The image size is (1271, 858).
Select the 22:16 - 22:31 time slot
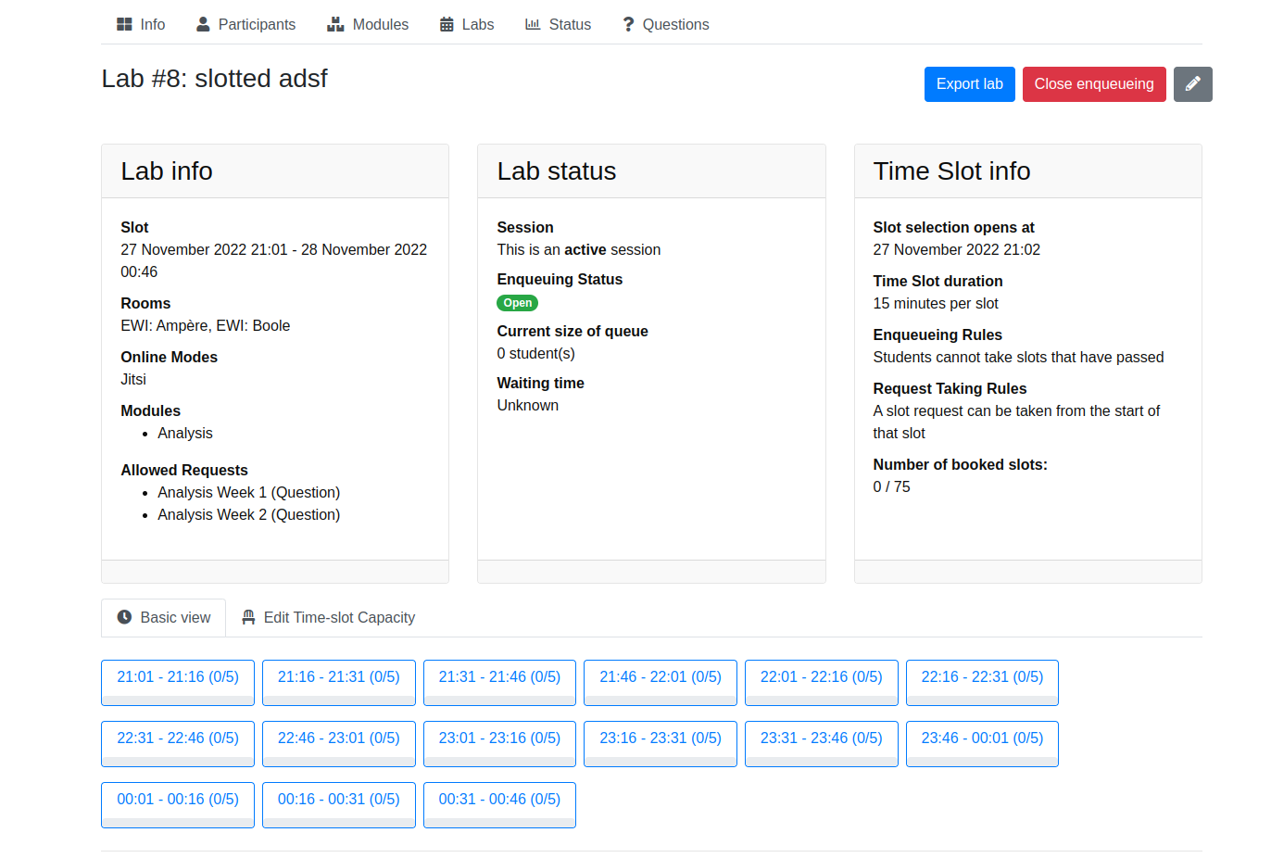click(982, 683)
